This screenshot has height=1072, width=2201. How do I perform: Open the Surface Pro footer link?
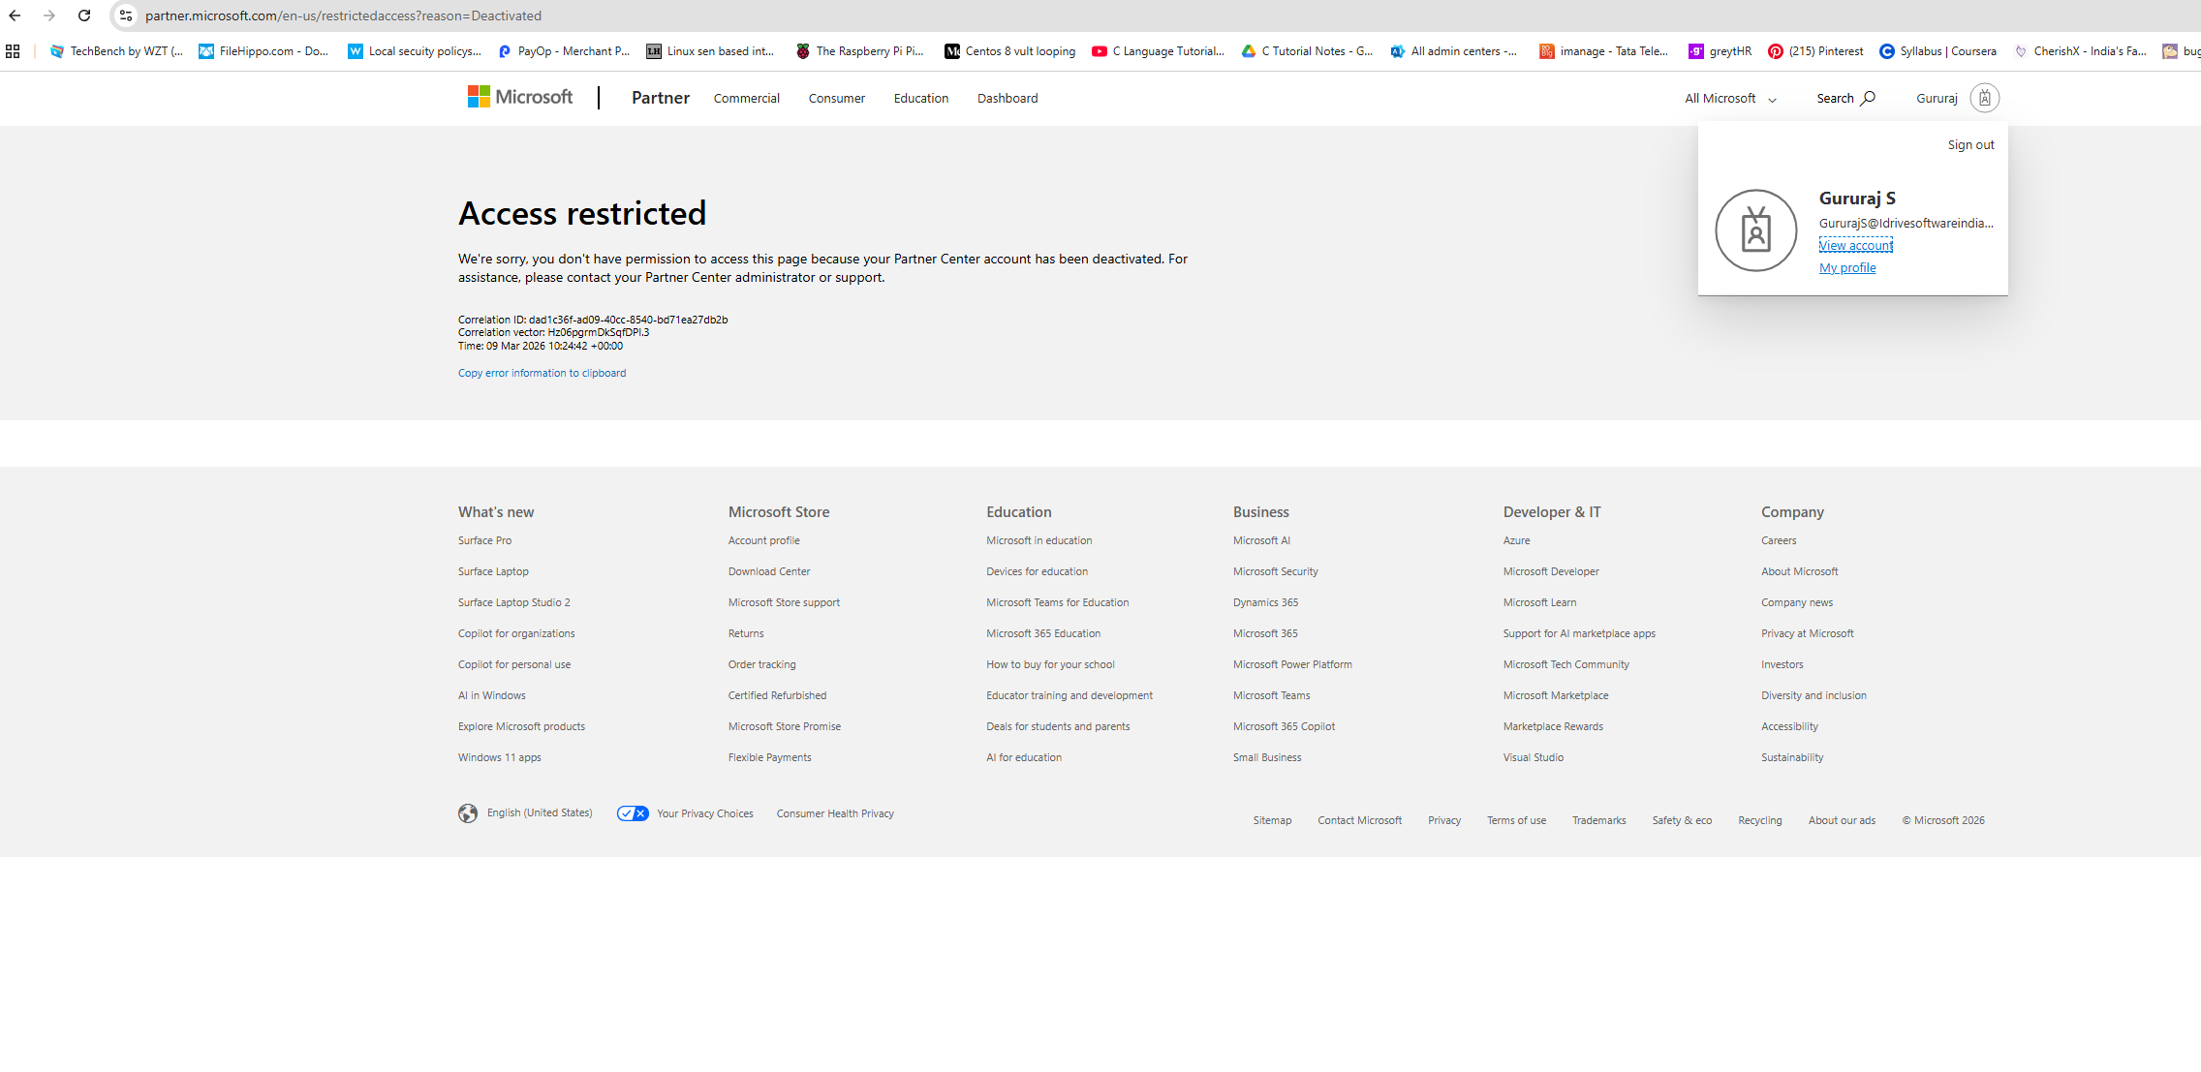(485, 541)
